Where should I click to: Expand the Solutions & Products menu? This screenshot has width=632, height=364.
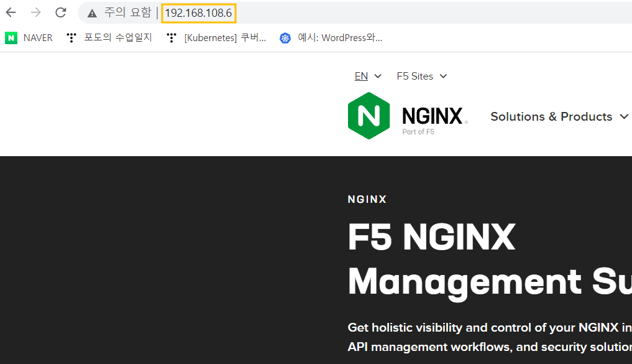click(x=559, y=116)
